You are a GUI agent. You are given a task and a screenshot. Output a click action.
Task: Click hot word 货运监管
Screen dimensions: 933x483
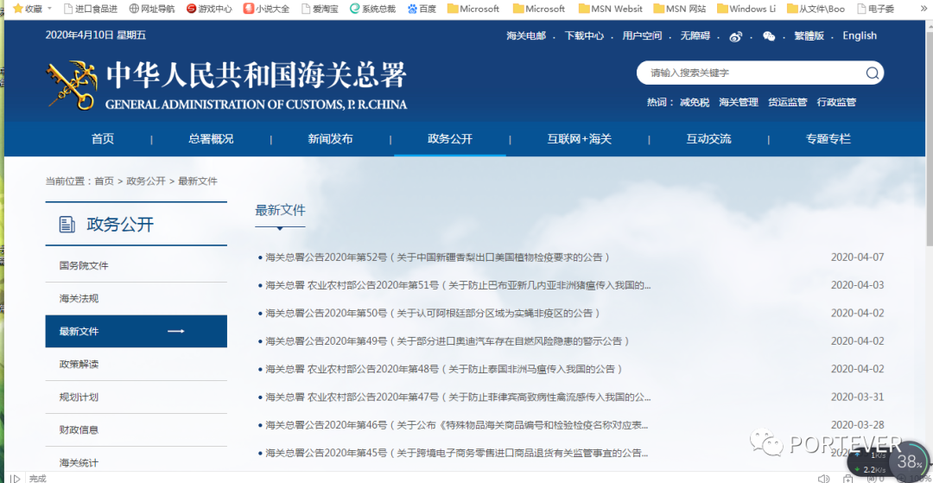pos(787,102)
